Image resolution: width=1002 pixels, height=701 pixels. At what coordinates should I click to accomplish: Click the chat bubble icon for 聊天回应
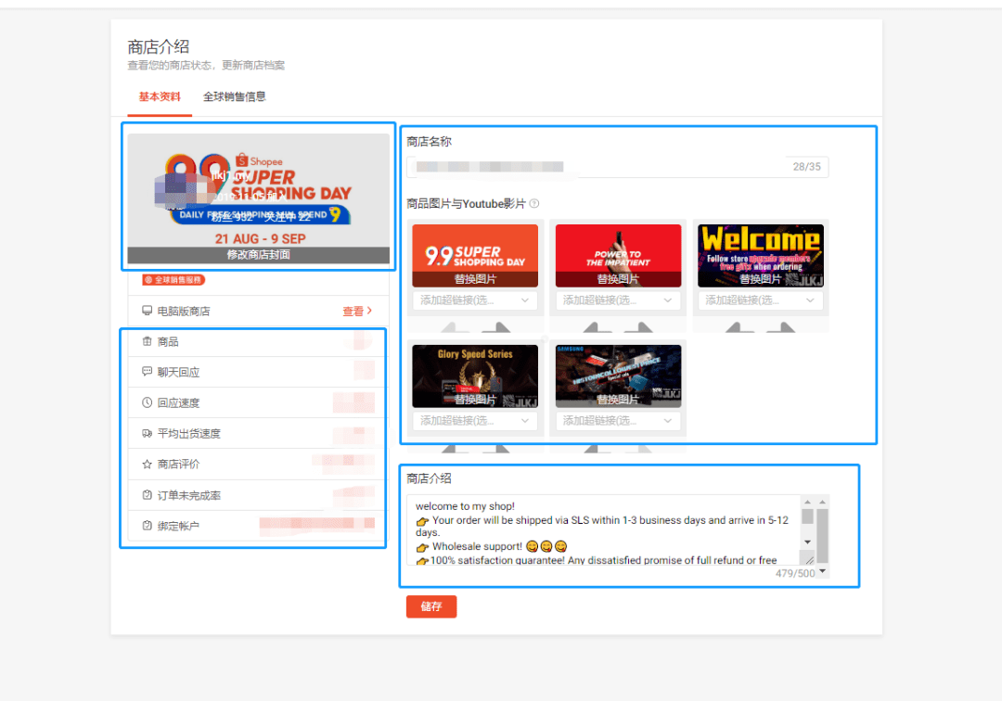coord(147,372)
